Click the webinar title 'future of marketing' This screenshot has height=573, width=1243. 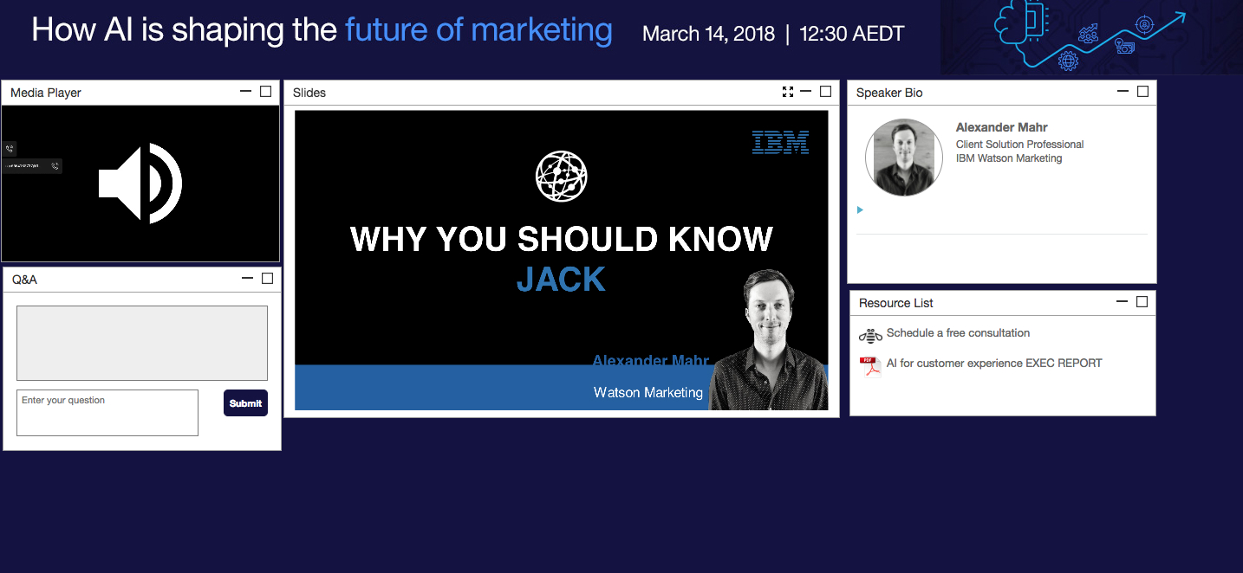(478, 30)
